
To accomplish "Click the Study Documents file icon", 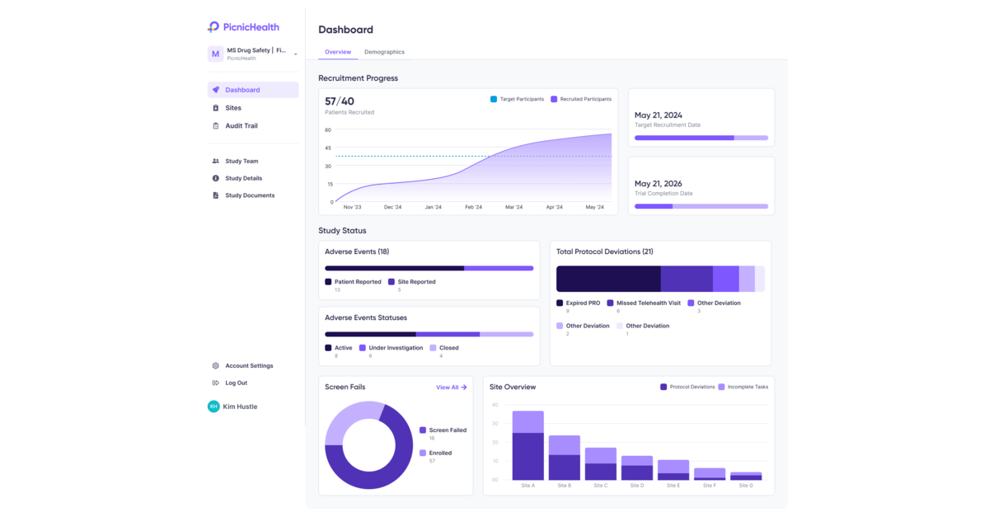I will 216,195.
